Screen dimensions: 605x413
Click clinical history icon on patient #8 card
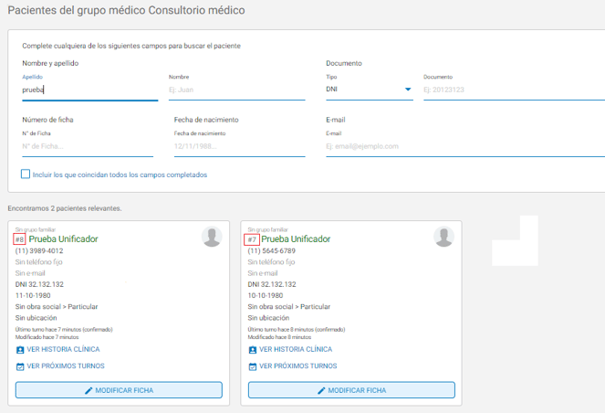[x=20, y=350]
